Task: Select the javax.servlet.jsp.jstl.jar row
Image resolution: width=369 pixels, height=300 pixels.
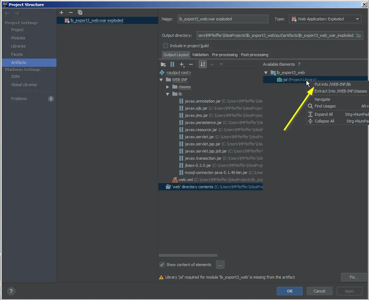Action: pos(211,151)
